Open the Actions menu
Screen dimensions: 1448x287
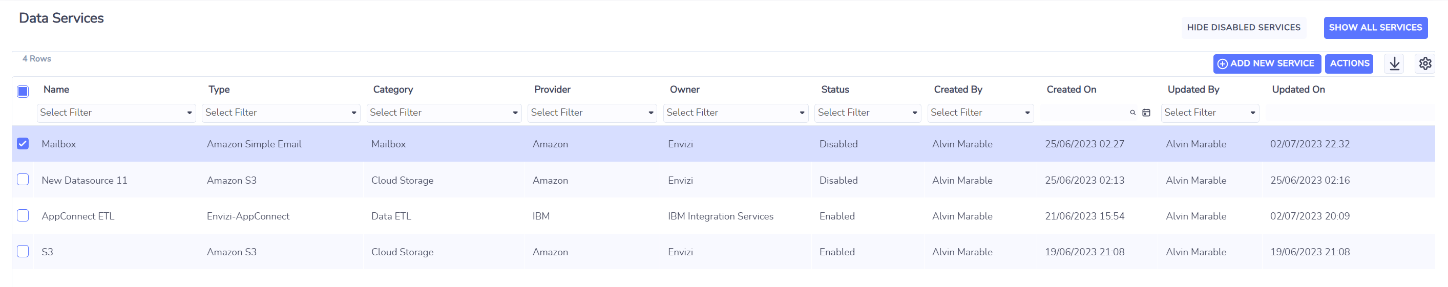click(x=1349, y=63)
